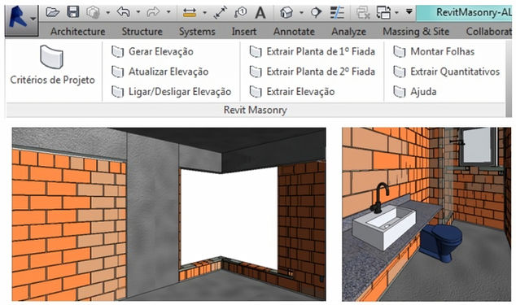Undo the last action
Image resolution: width=516 pixels, height=305 pixels.
click(124, 12)
